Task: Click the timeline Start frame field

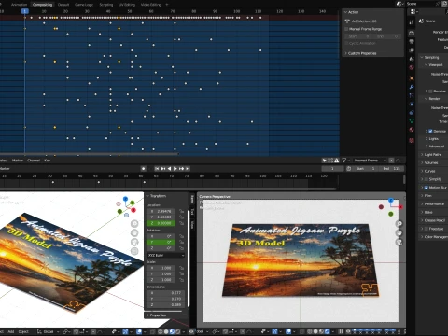Action: pos(366,169)
